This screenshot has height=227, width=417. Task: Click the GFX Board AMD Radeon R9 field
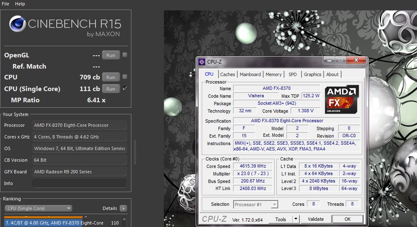click(x=79, y=172)
